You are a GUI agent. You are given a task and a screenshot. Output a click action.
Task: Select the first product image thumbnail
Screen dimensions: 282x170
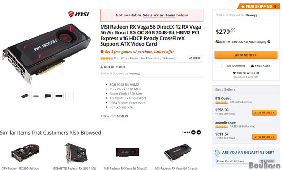[x=24, y=96]
